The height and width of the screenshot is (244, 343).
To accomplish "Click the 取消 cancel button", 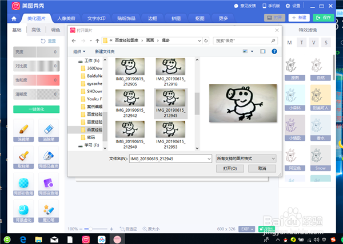I will coord(262,168).
